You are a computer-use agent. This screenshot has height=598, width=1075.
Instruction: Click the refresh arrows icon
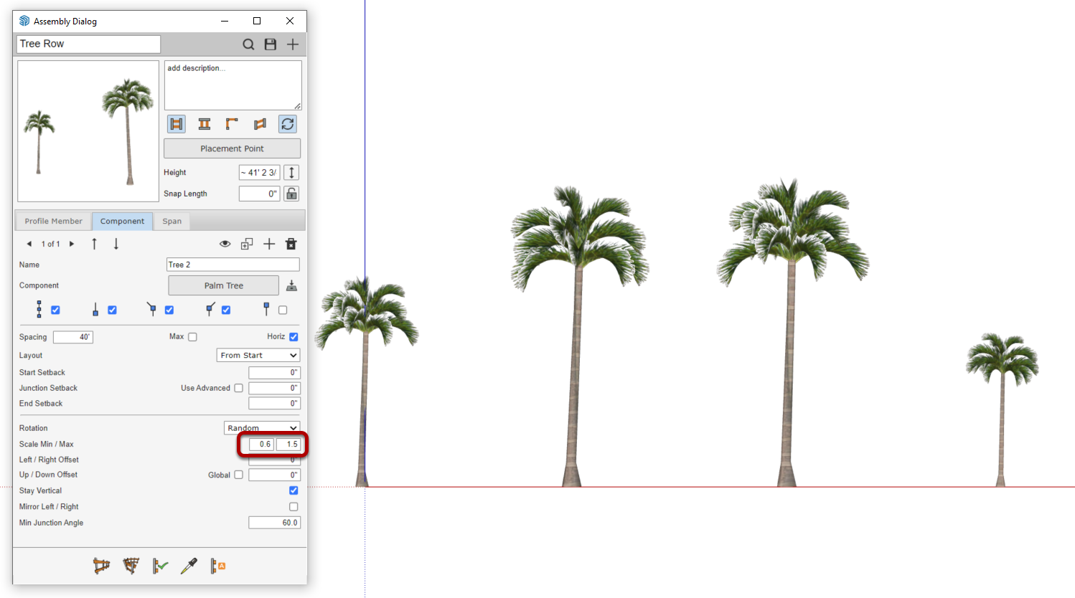(288, 124)
